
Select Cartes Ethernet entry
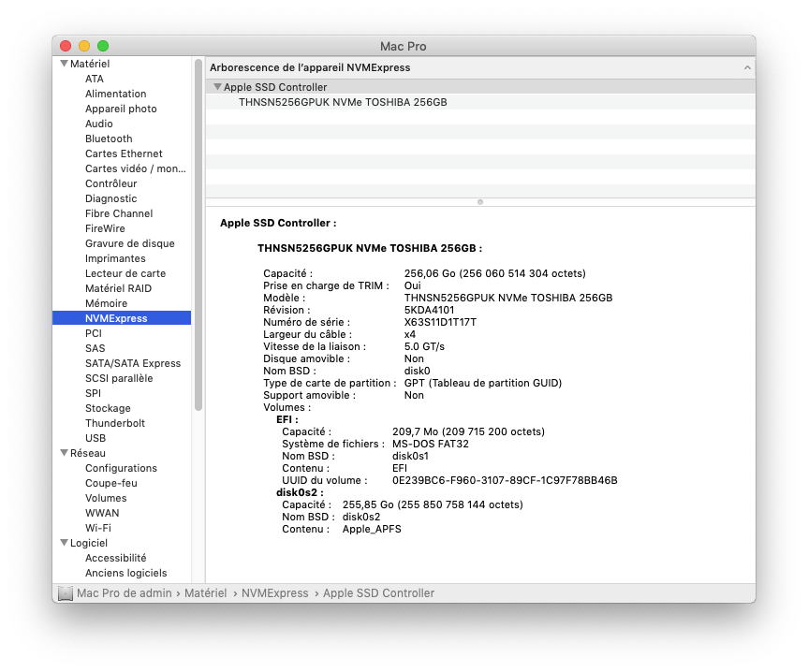point(124,153)
